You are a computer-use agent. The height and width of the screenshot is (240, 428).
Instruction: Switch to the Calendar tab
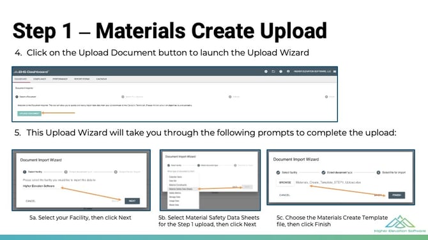click(x=102, y=79)
